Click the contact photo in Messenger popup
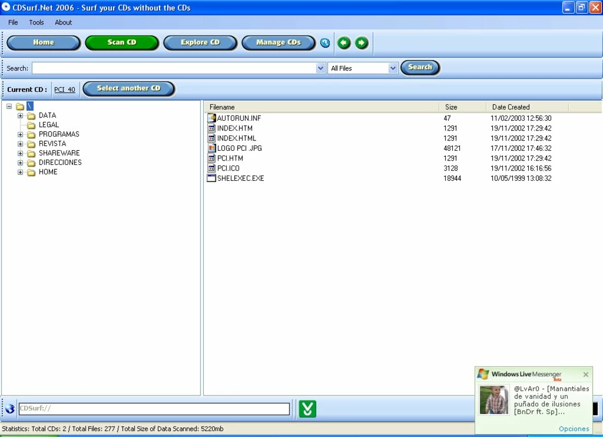Screen dimensions: 603x437 [x=494, y=400]
